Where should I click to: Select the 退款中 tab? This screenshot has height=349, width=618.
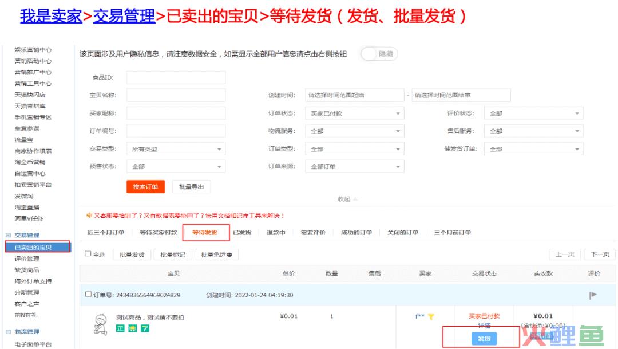click(x=276, y=233)
